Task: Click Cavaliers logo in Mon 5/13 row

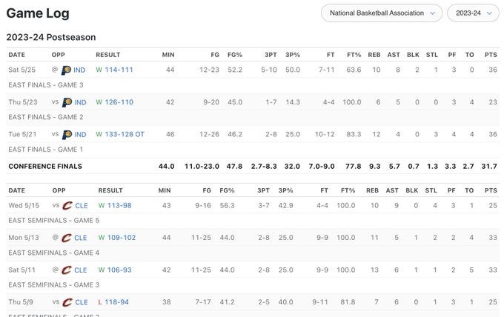Action: coord(67,238)
